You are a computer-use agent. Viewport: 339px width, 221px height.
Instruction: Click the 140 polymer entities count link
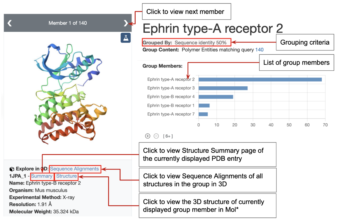(259, 50)
